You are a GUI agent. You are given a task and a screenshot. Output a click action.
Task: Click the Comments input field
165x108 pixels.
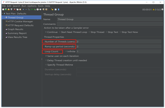point(110,24)
